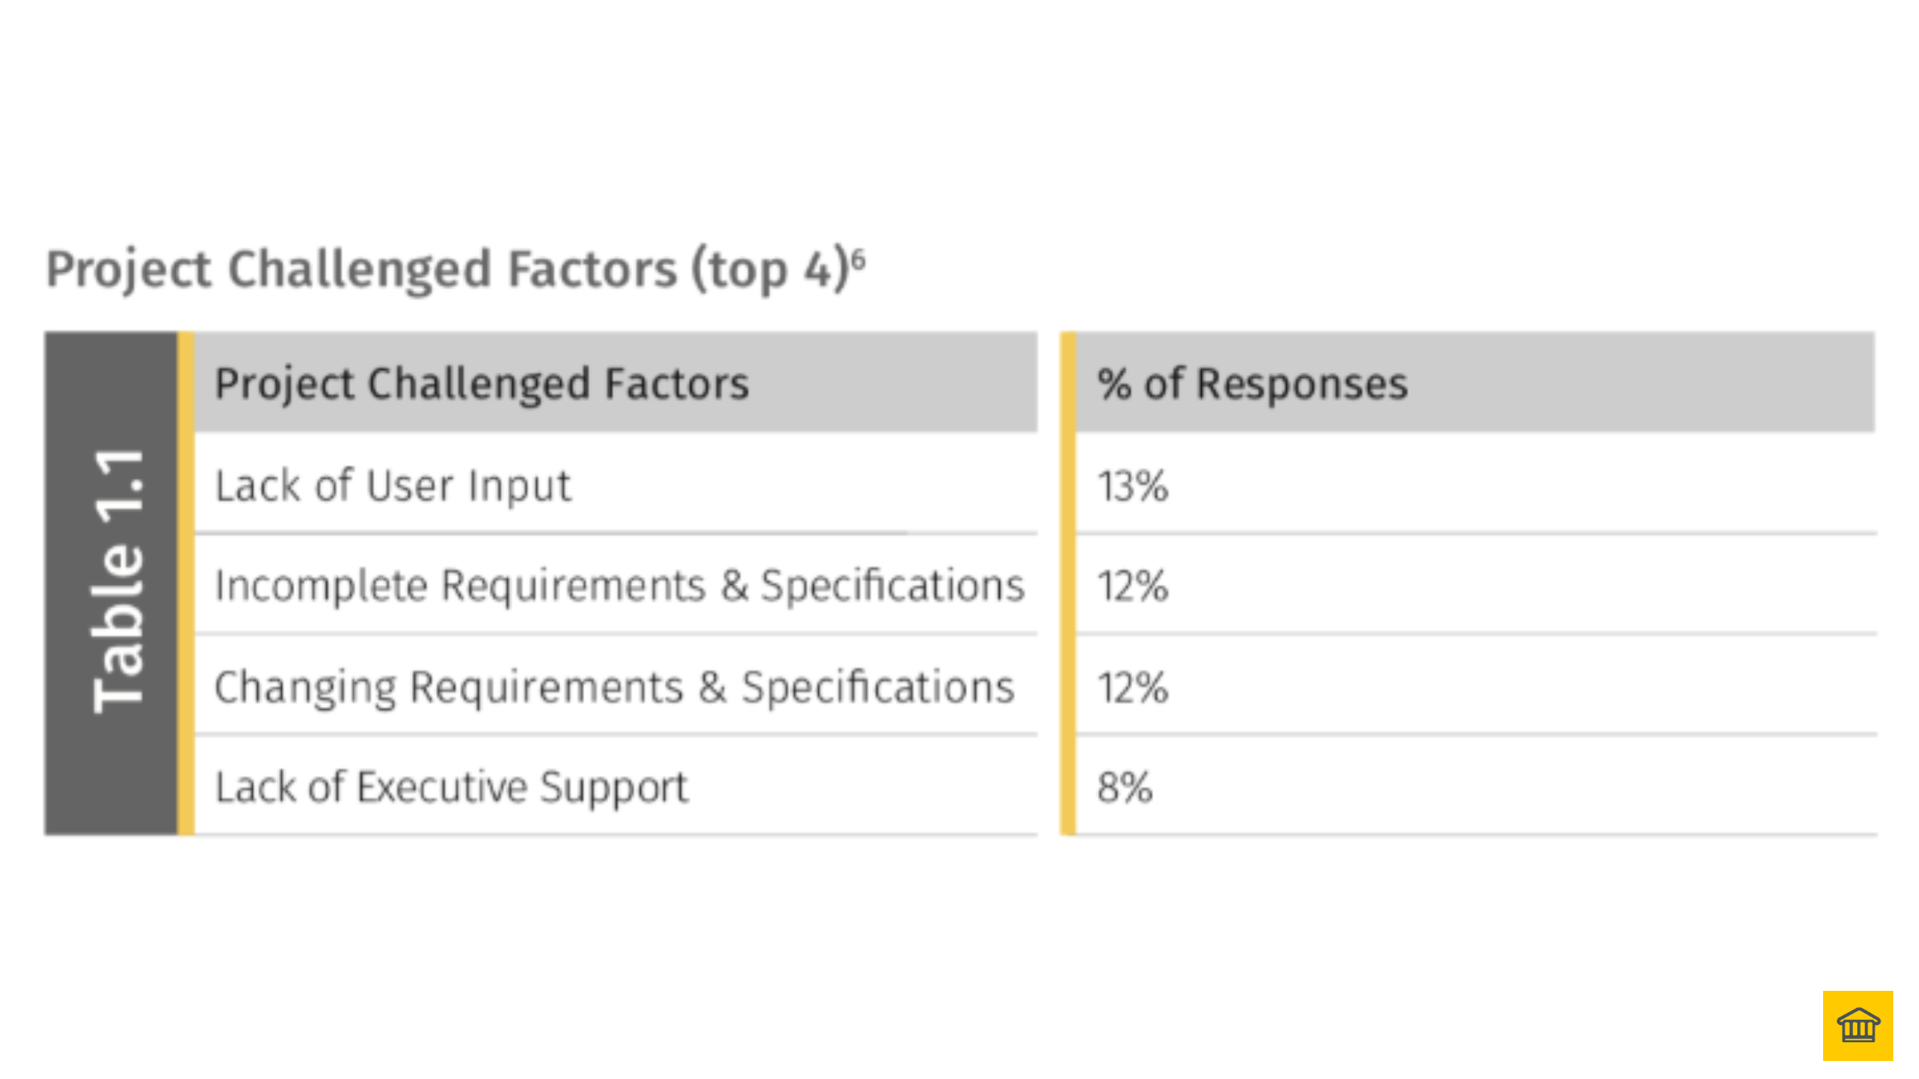1919x1079 pixels.
Task: Click the 'Project Challenged Factors' column header
Action: coord(481,384)
